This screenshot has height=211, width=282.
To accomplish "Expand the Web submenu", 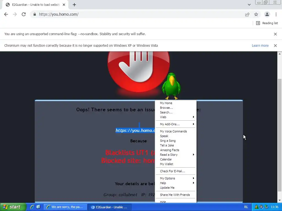I will pyautogui.click(x=176, y=117).
